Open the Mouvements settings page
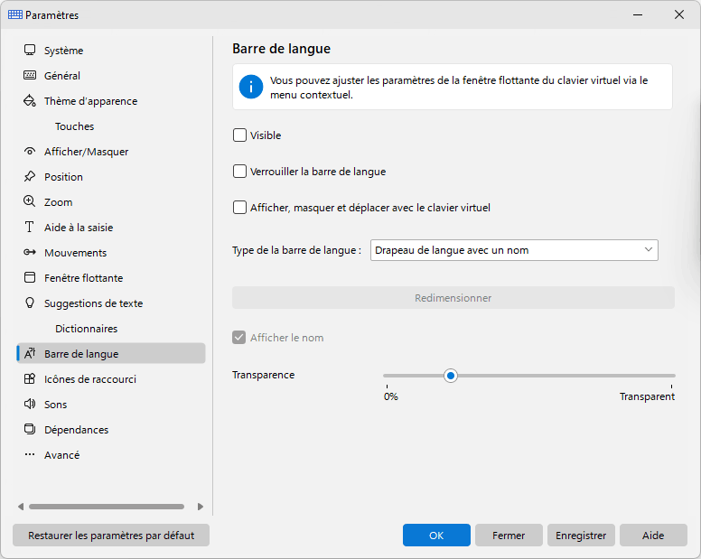Viewport: 701px width, 559px height. (111, 253)
